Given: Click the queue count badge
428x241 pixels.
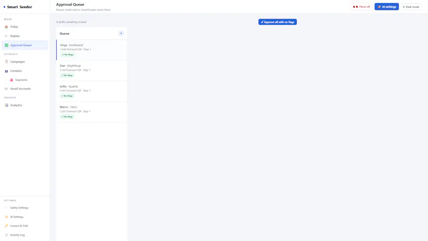Looking at the screenshot, I should (x=121, y=33).
